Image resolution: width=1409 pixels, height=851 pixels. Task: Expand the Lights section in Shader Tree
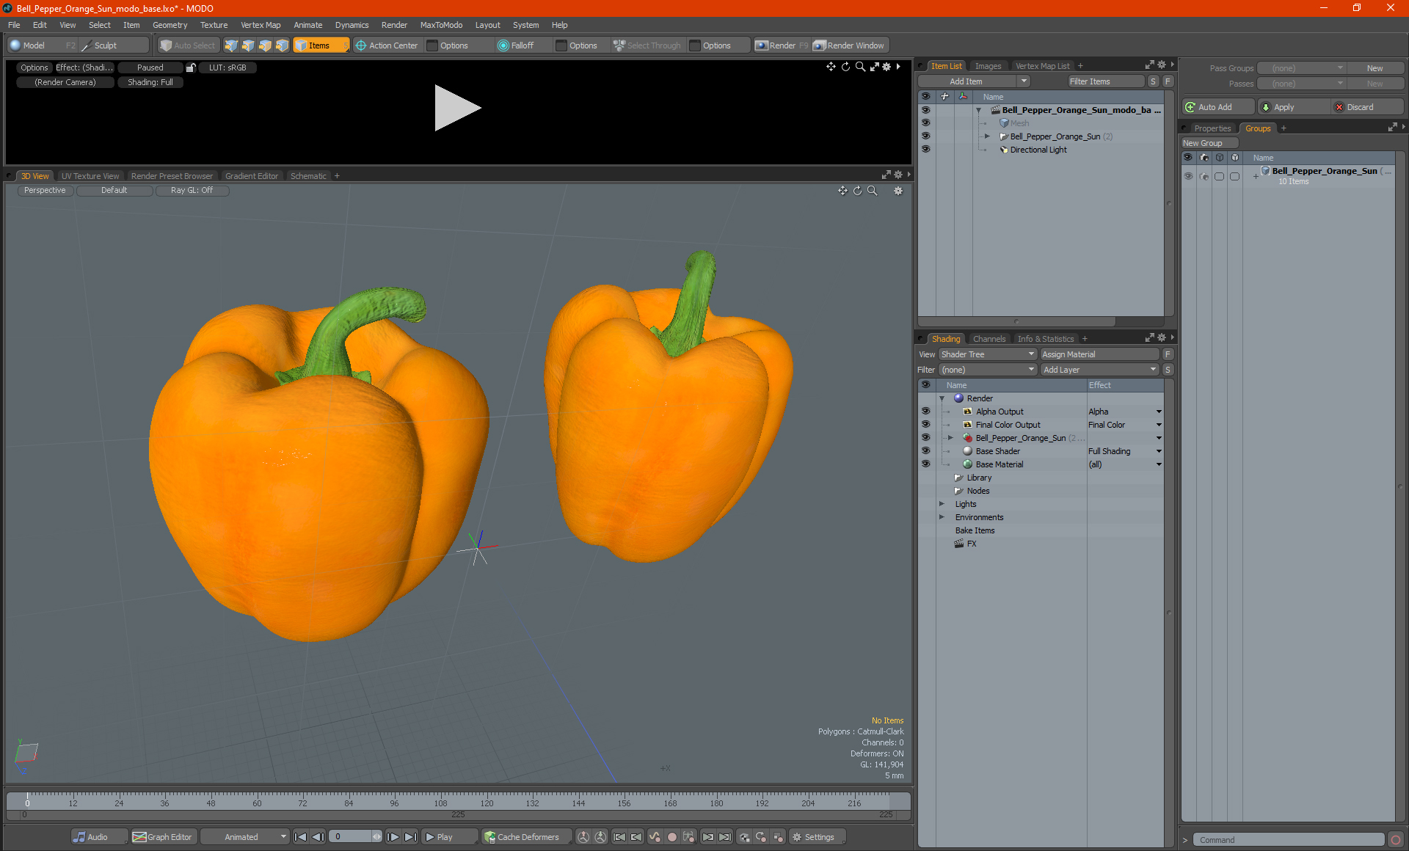tap(942, 504)
